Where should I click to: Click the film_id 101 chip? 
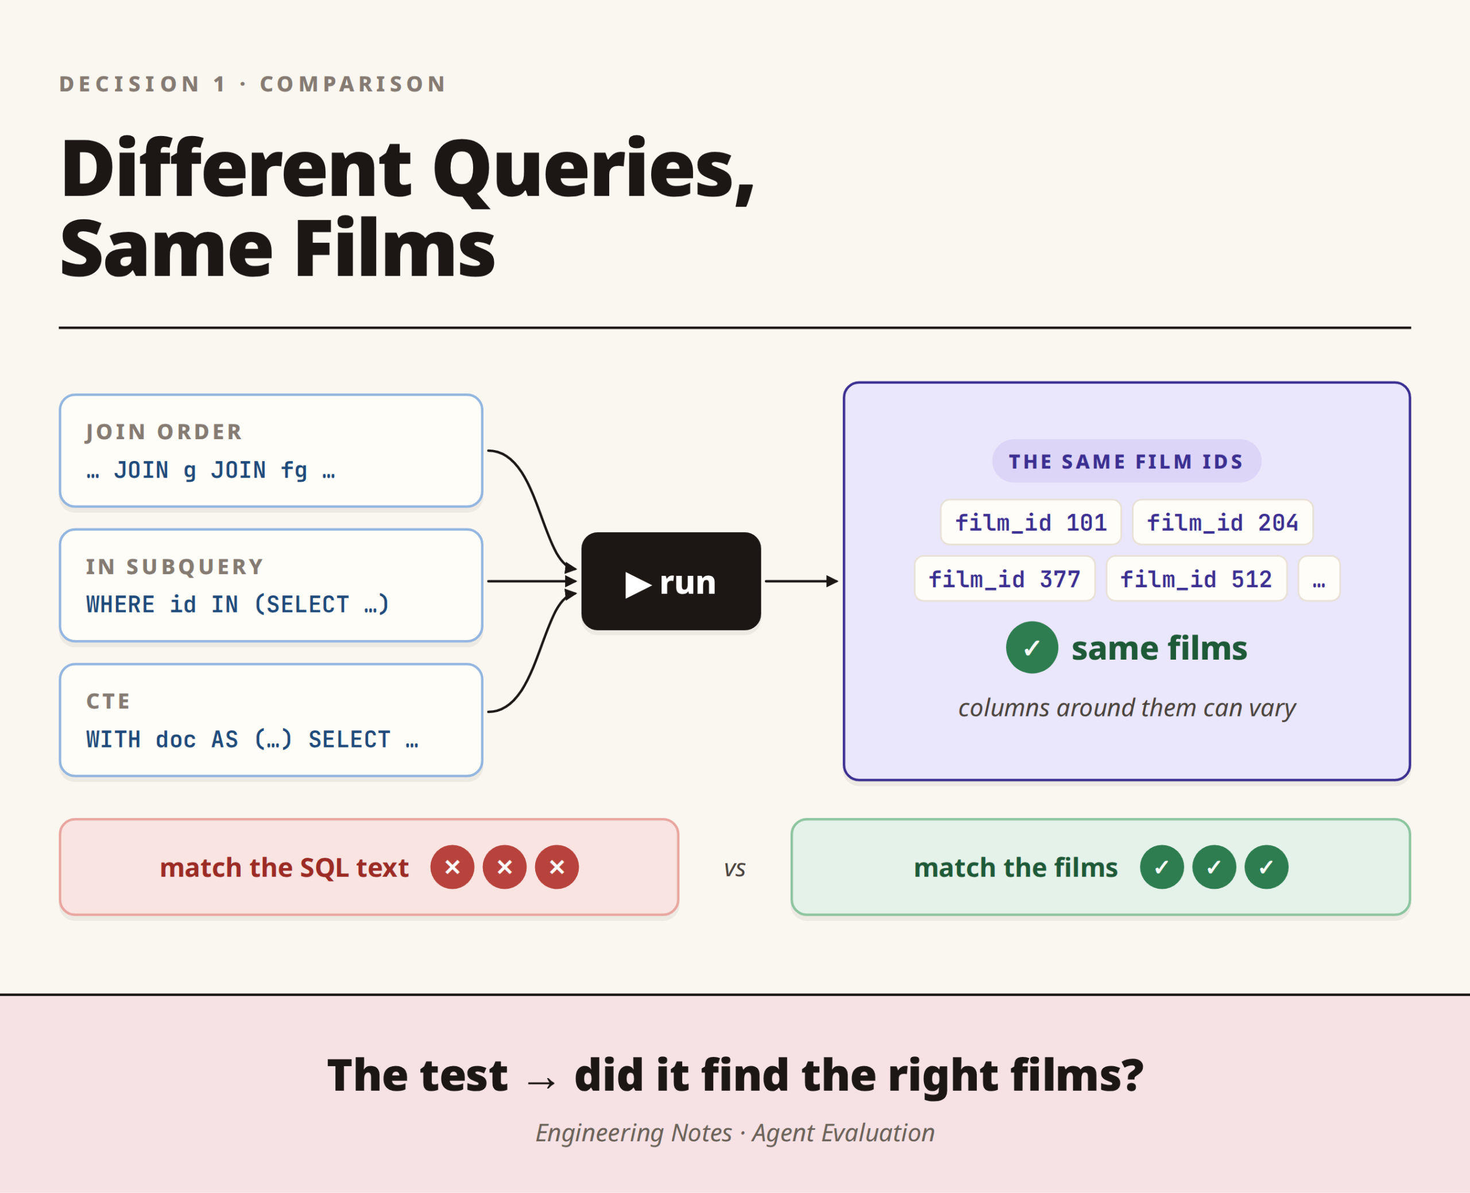(x=1031, y=522)
